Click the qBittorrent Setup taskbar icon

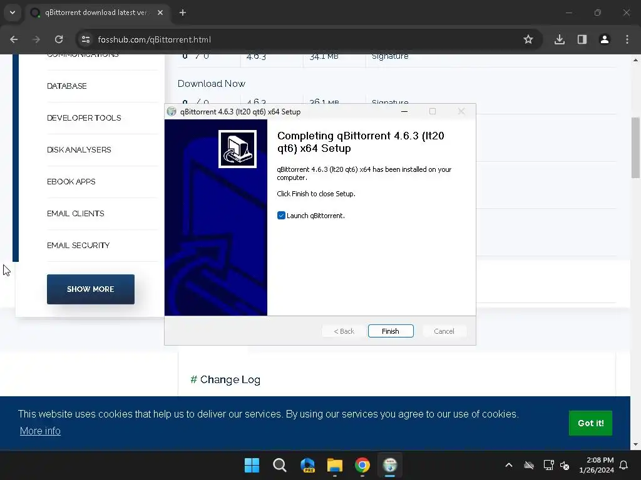click(x=390, y=465)
